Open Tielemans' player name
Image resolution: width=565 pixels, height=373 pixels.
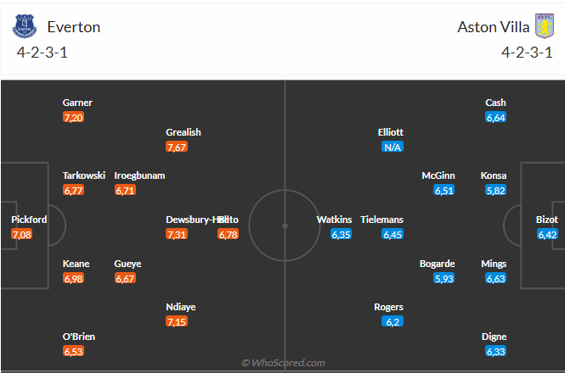click(x=381, y=220)
